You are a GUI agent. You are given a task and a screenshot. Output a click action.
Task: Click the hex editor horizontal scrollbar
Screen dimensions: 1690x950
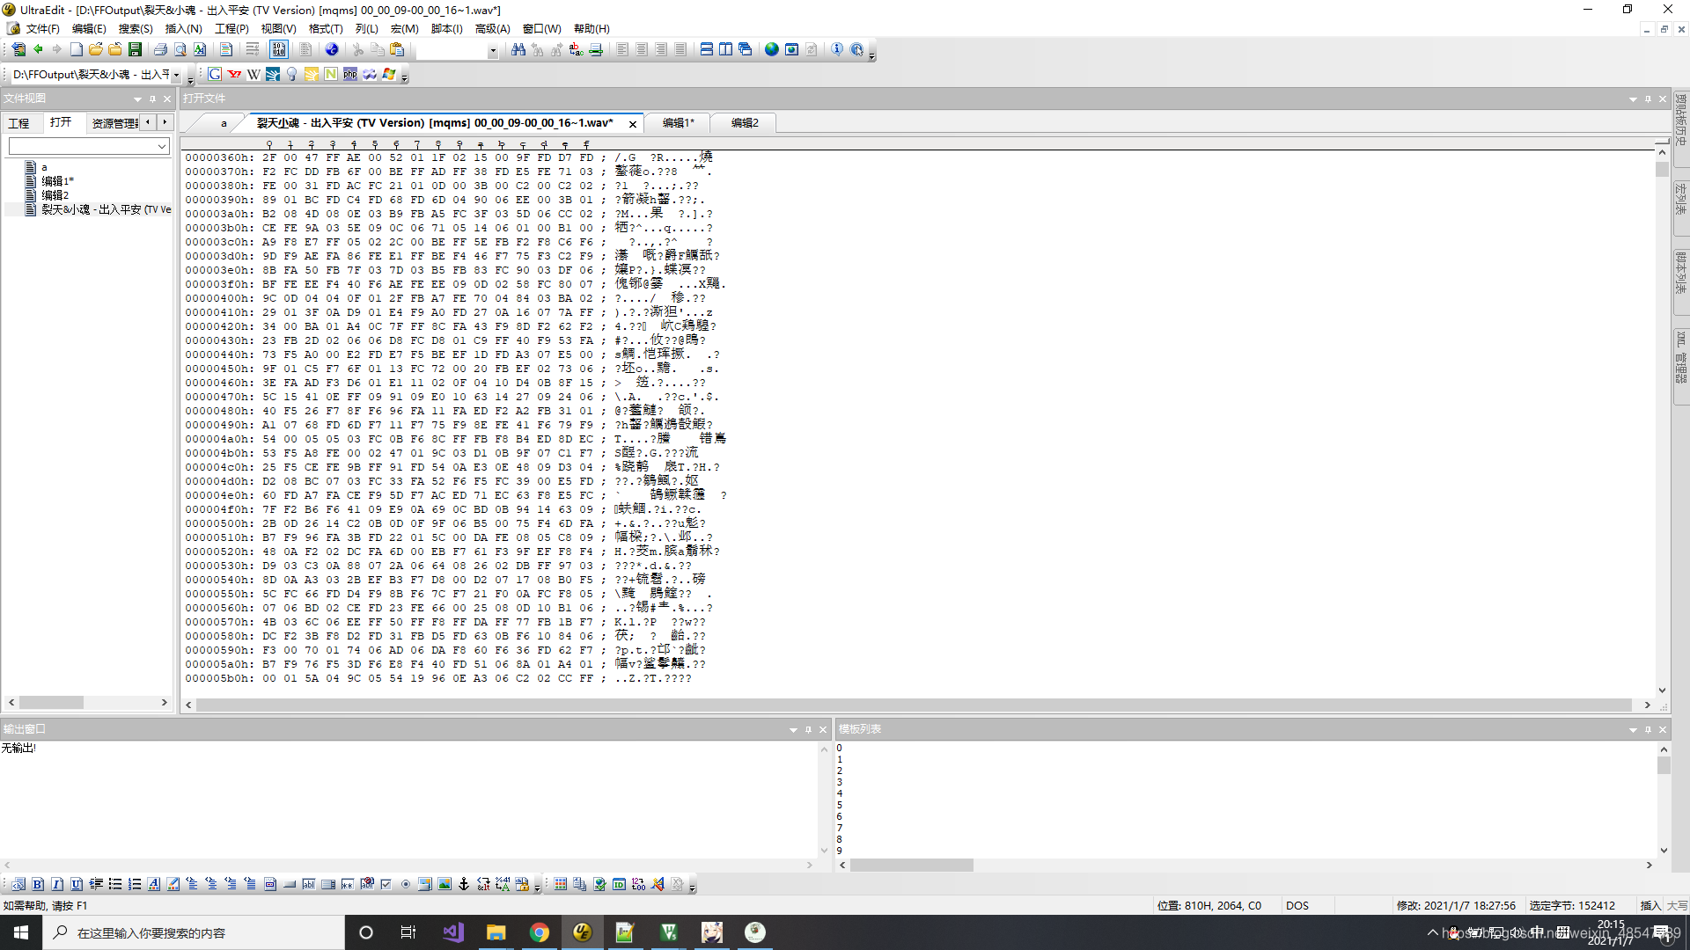click(914, 705)
